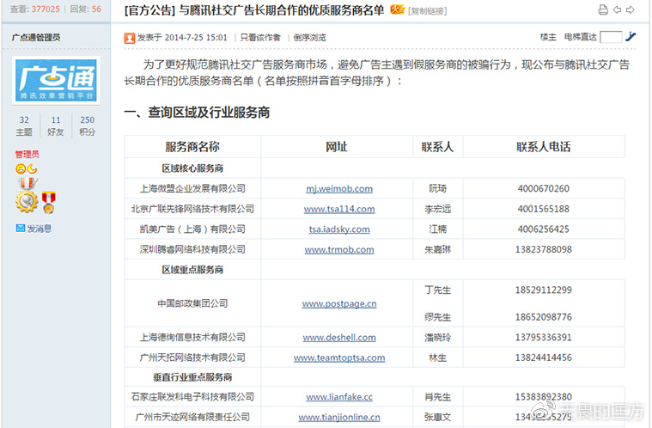View the 32 主题 count
Image resolution: width=652 pixels, height=428 pixels.
pyautogui.click(x=24, y=125)
